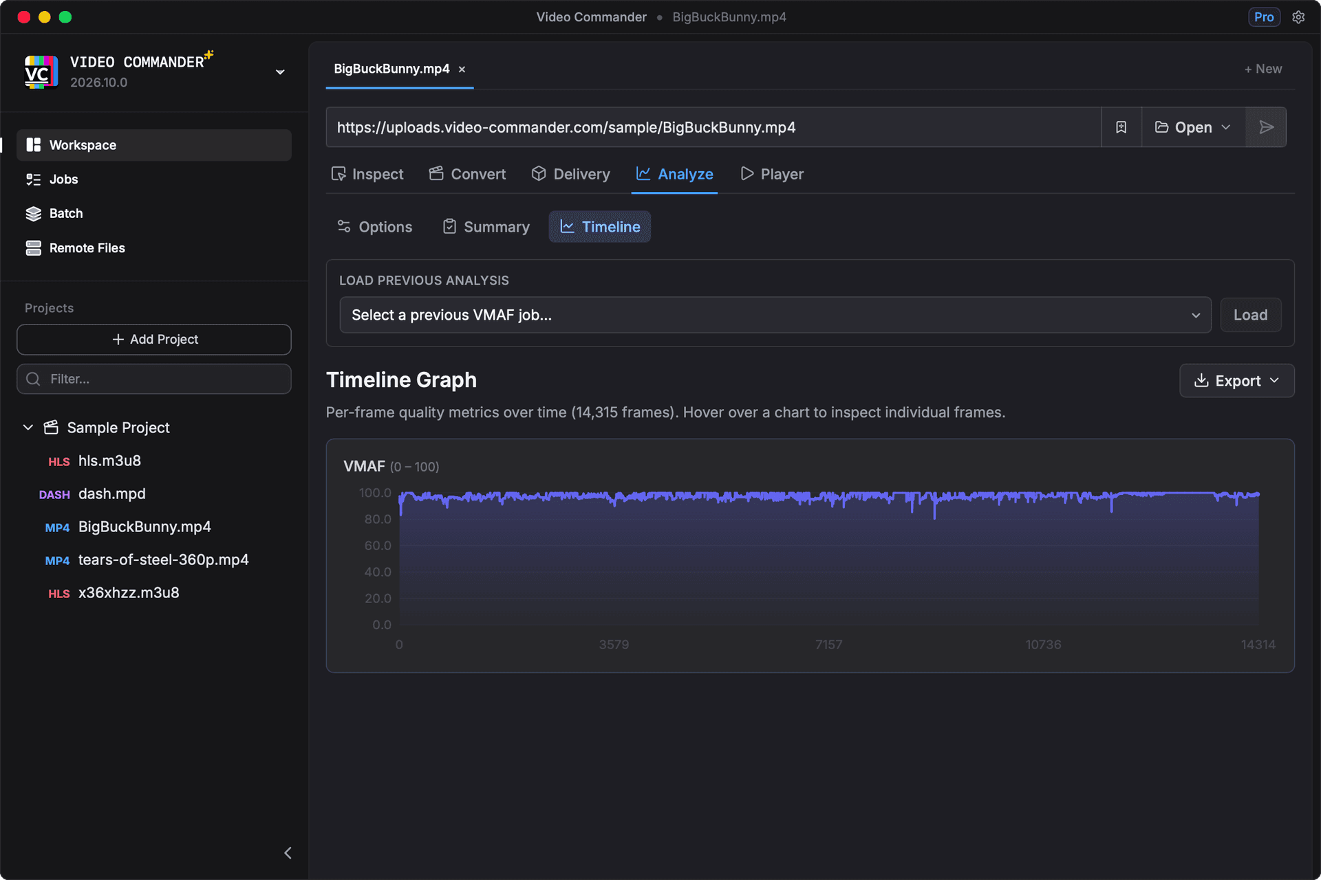Click the project Filter search field

pyautogui.click(x=154, y=379)
